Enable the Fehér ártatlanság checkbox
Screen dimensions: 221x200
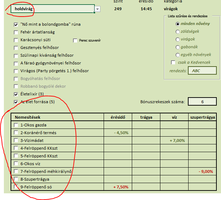16,32
